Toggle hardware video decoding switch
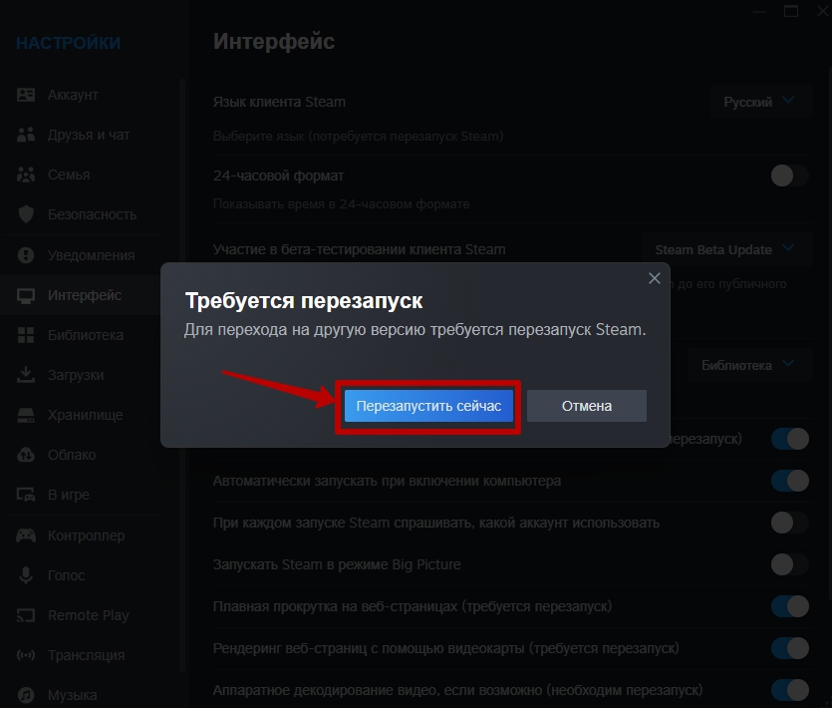 (789, 690)
